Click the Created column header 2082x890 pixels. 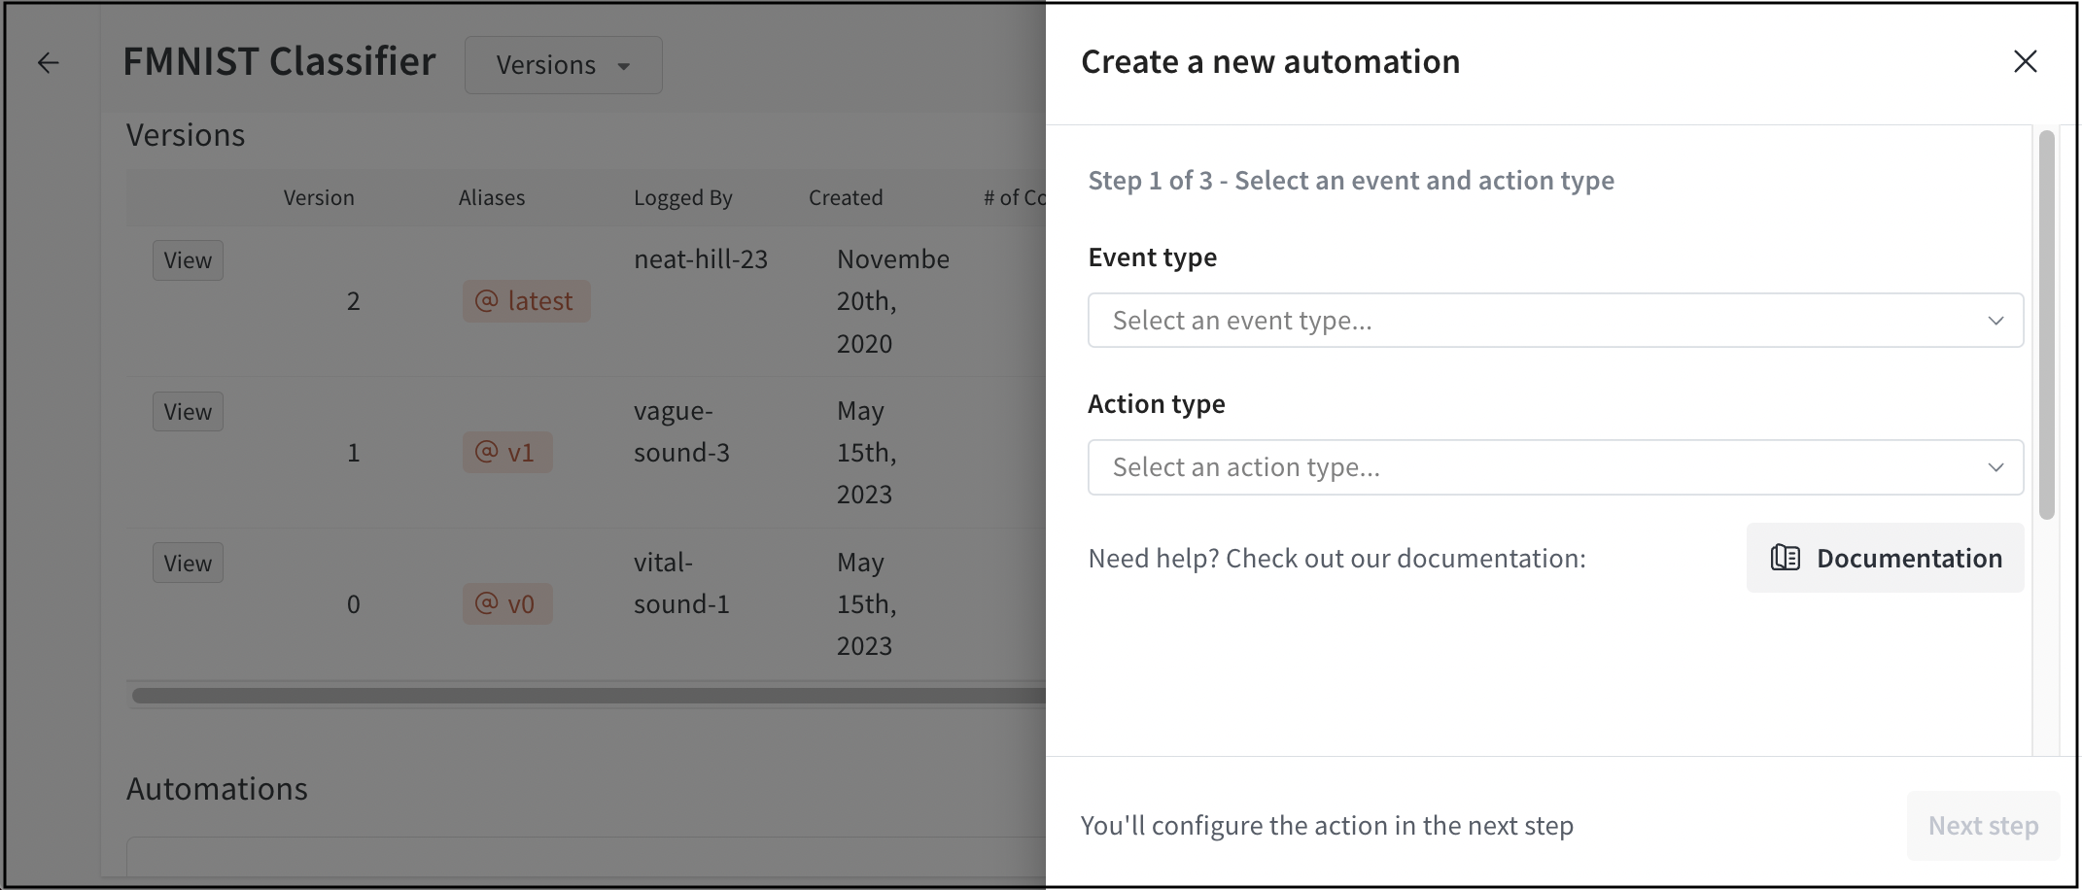[845, 198]
